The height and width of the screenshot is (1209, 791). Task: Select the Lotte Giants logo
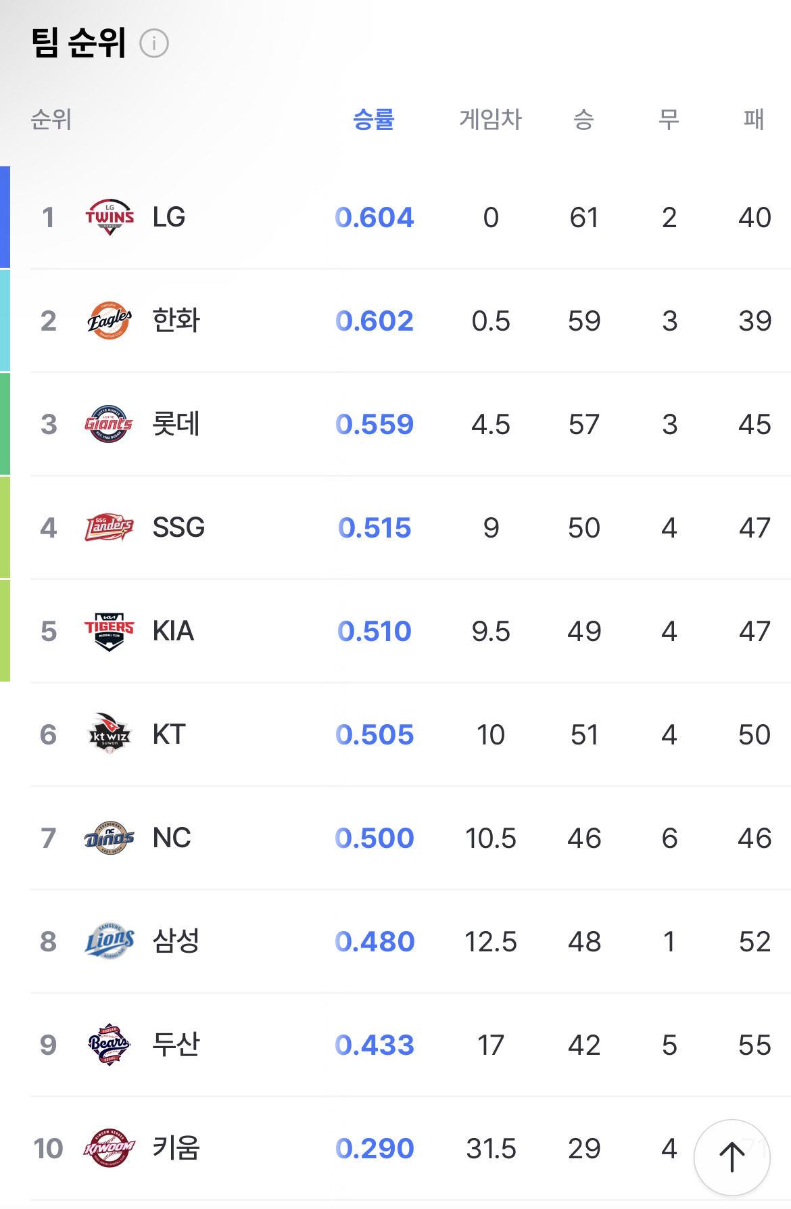(x=110, y=425)
